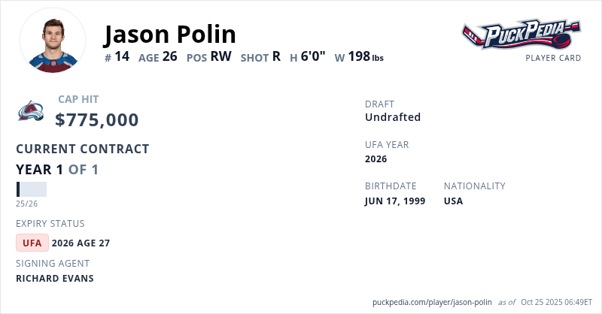Image resolution: width=602 pixels, height=314 pixels.
Task: Click the Current Contract heading
Action: [83, 149]
